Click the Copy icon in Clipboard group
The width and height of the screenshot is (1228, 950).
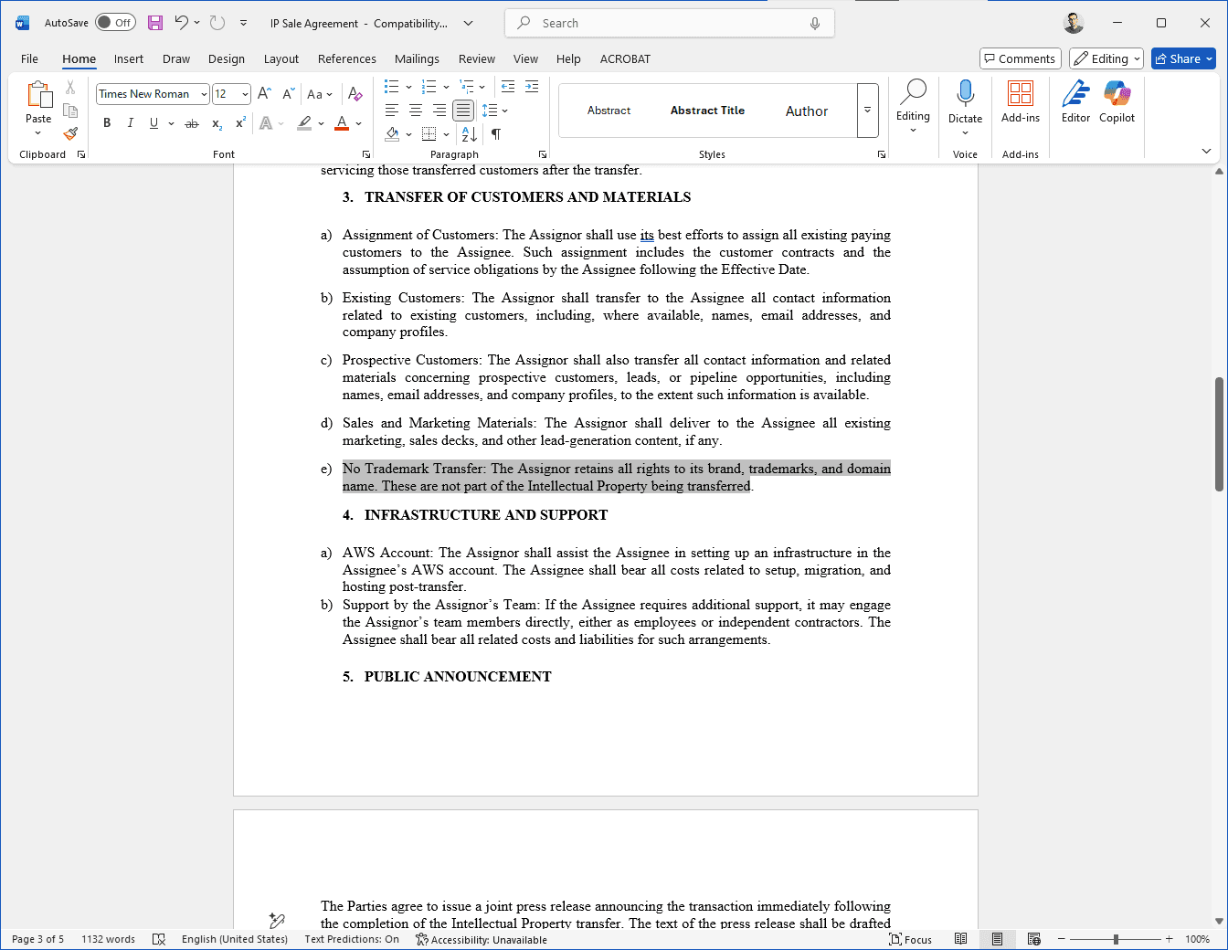tap(70, 111)
